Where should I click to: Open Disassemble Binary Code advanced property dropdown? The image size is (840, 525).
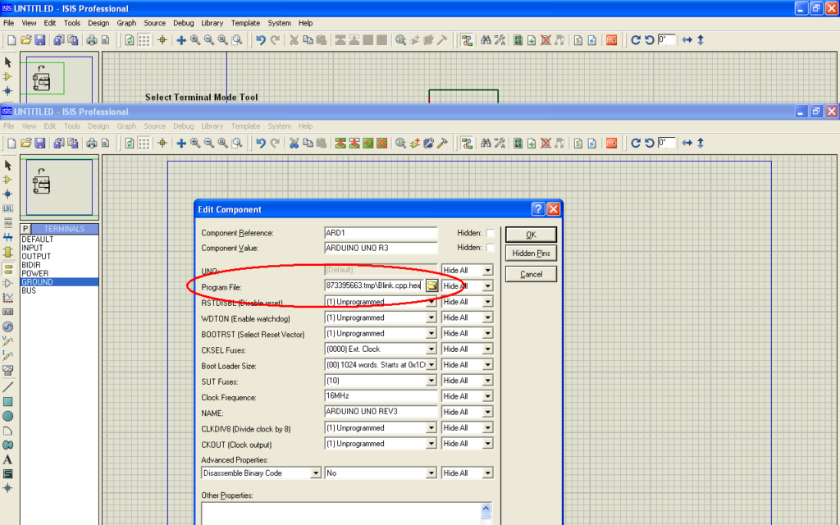(316, 473)
